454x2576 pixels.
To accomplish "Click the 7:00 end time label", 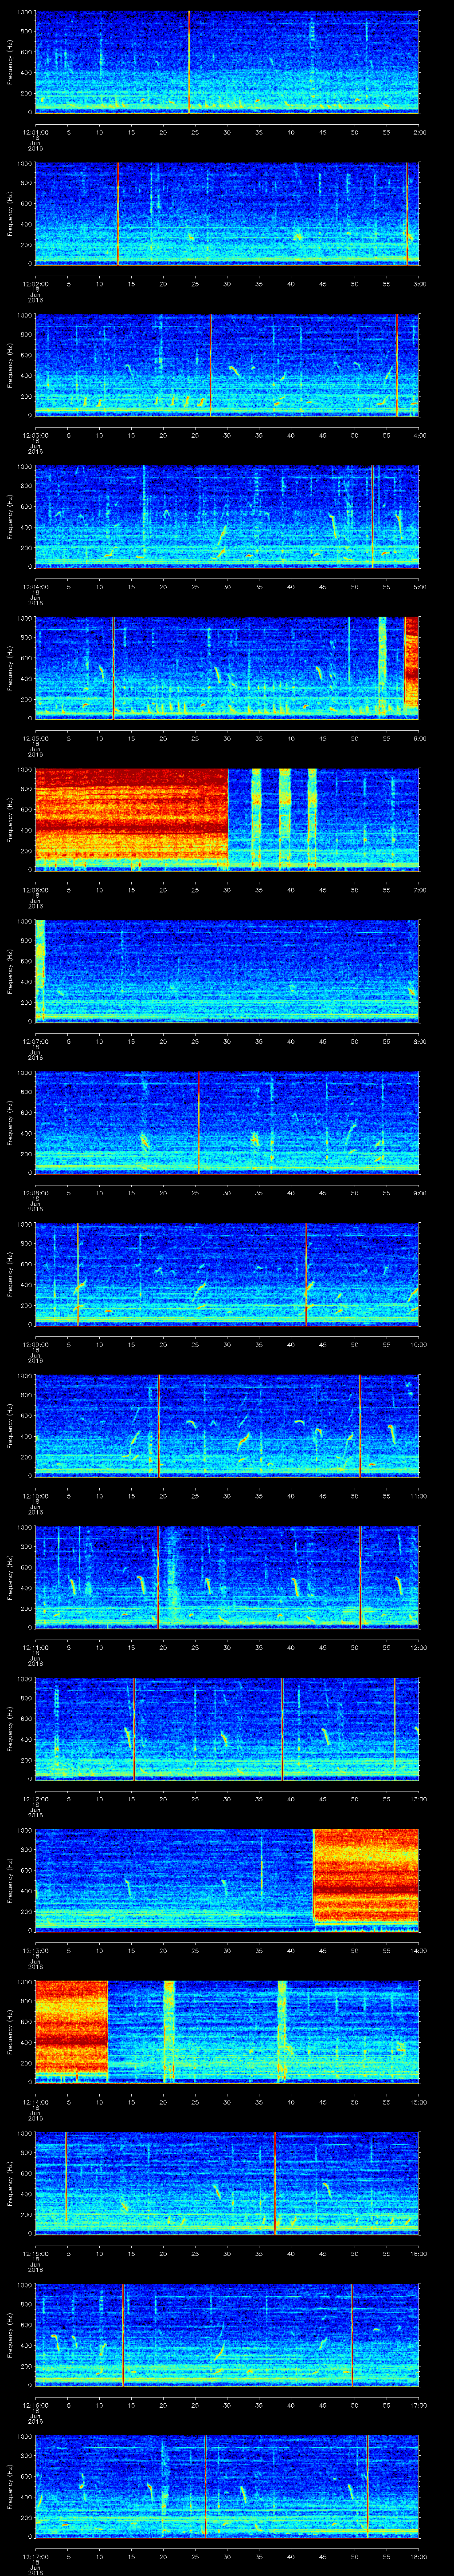I will pos(419,890).
